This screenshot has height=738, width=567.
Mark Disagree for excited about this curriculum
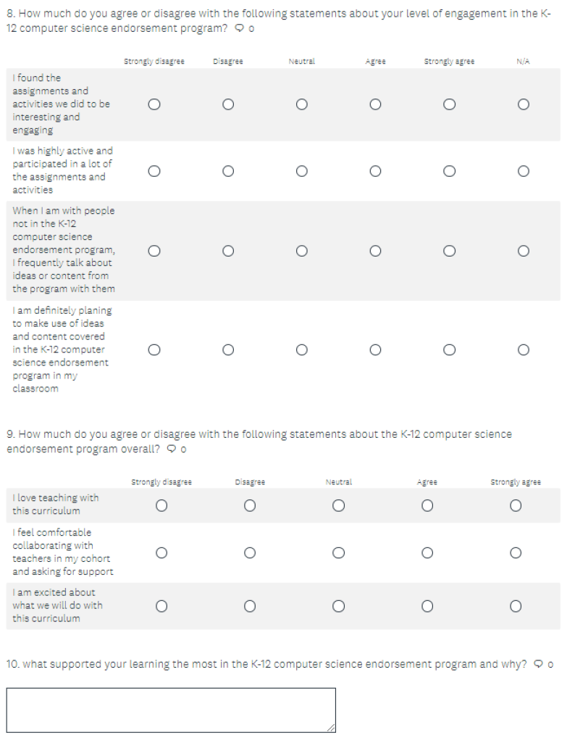click(250, 605)
